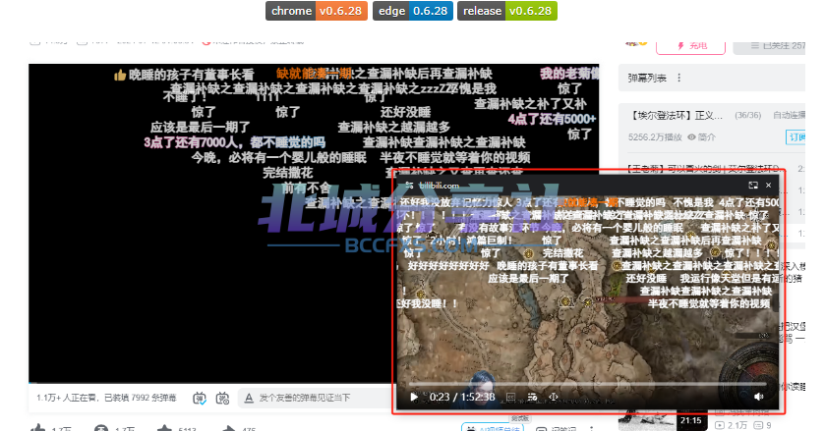Open danmaku settings icon in mini player
The height and width of the screenshot is (431, 825).
532,397
